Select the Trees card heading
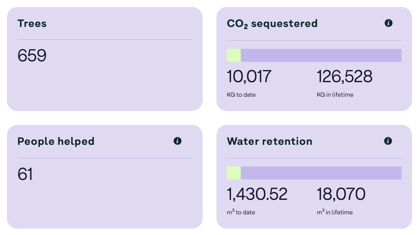Viewport: 419px width, 235px height. (x=32, y=23)
